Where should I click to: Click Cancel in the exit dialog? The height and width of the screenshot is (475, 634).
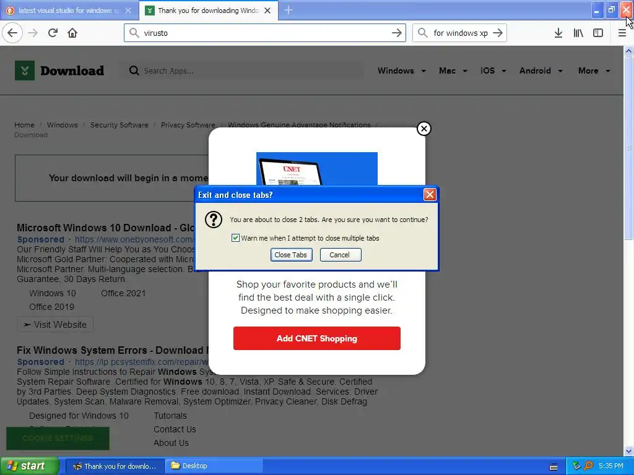pyautogui.click(x=341, y=255)
